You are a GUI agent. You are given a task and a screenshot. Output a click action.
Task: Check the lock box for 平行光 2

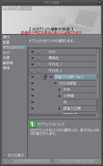coord(38,71)
